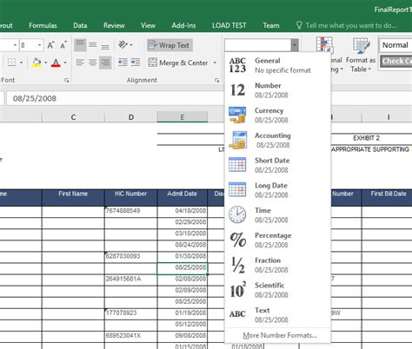Image resolution: width=412 pixels, height=349 pixels.
Task: Switch to the View tab
Action: [148, 25]
